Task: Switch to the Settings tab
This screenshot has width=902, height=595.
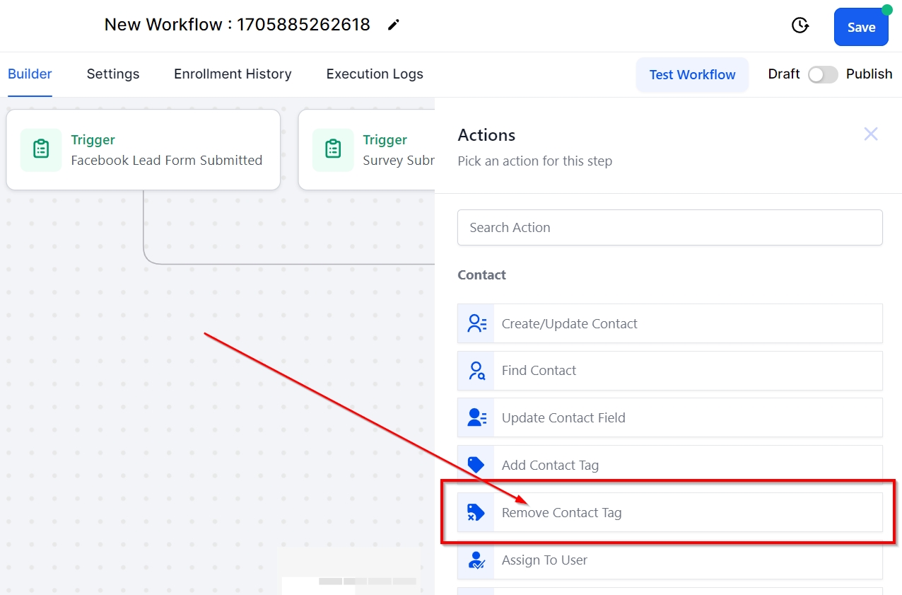Action: tap(113, 74)
